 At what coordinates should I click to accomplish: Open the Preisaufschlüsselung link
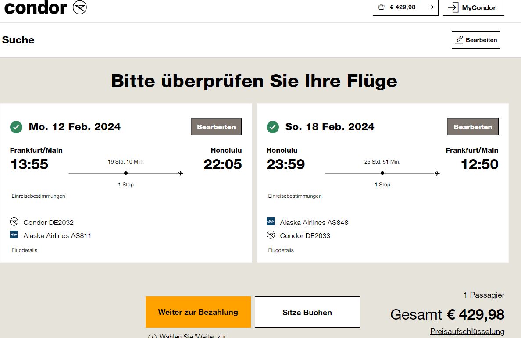pos(467,331)
